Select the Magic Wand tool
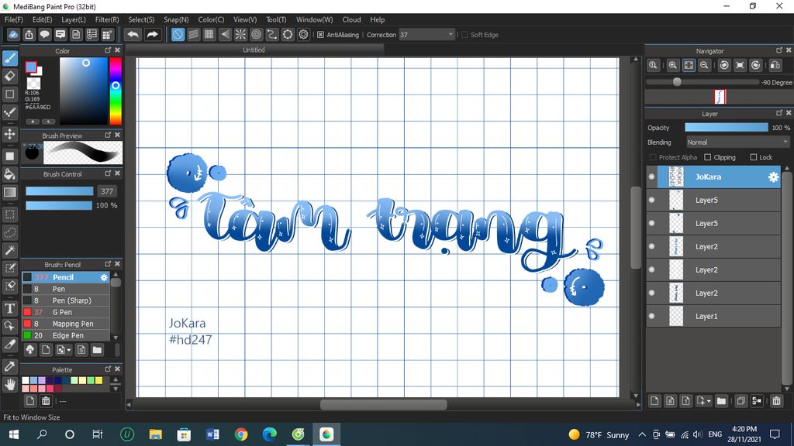The image size is (794, 446). pos(10,250)
